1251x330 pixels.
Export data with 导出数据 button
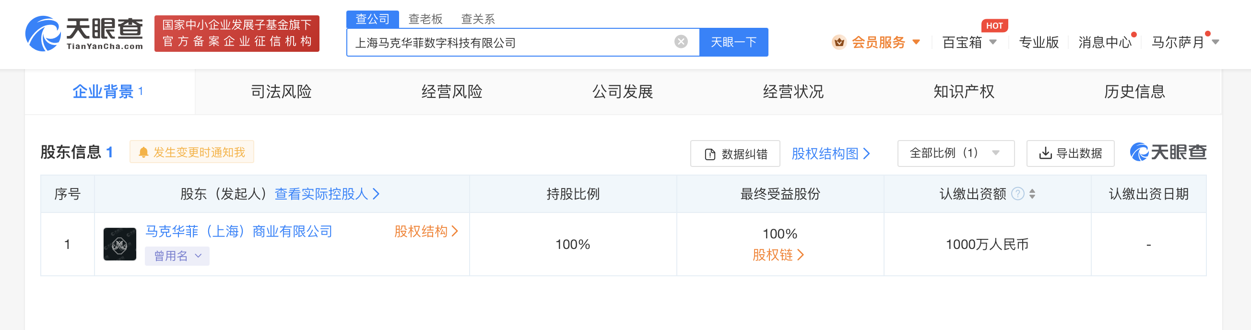[1070, 154]
